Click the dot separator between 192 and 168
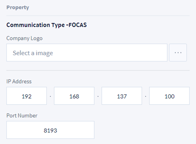This screenshot has width=196, height=144. 50,96
